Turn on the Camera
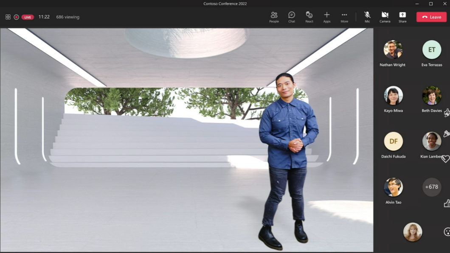 pyautogui.click(x=385, y=17)
